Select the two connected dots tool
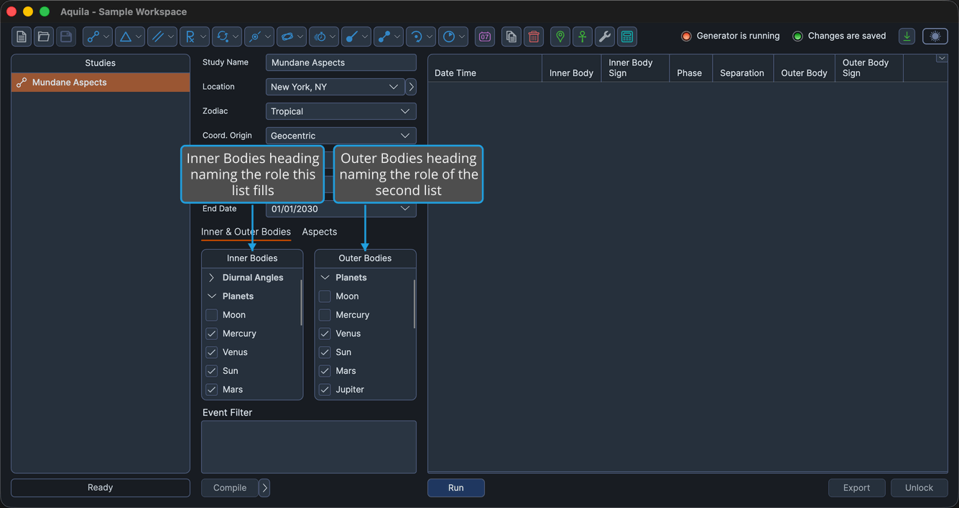 click(x=389, y=37)
